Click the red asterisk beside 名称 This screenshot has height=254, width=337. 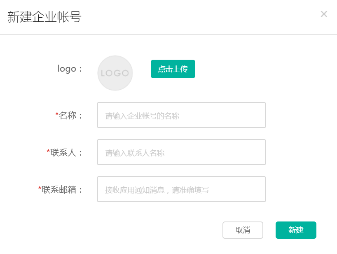[x=57, y=114]
